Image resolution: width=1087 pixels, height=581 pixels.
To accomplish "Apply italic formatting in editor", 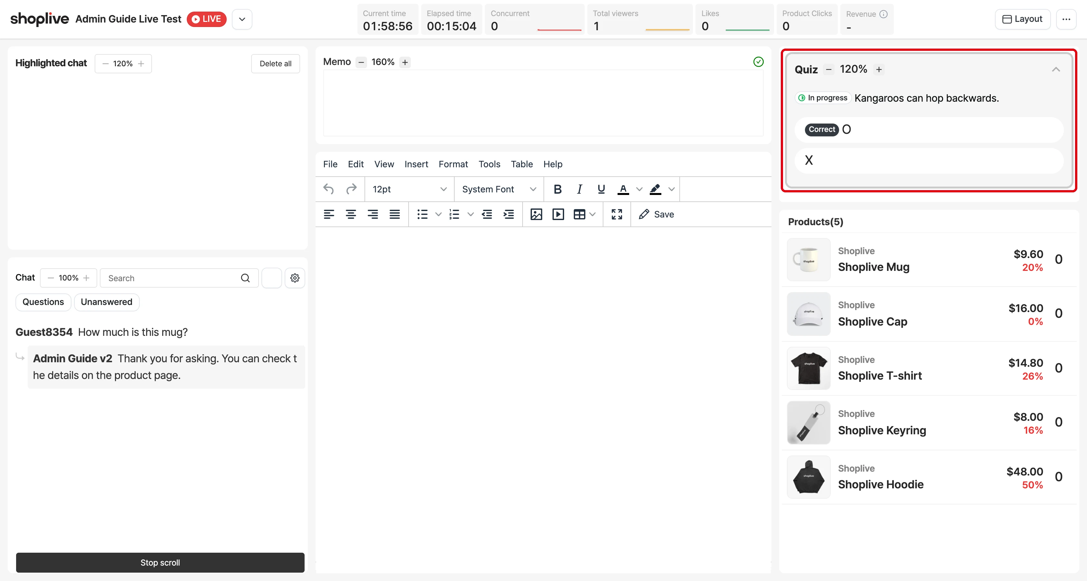I will point(579,189).
